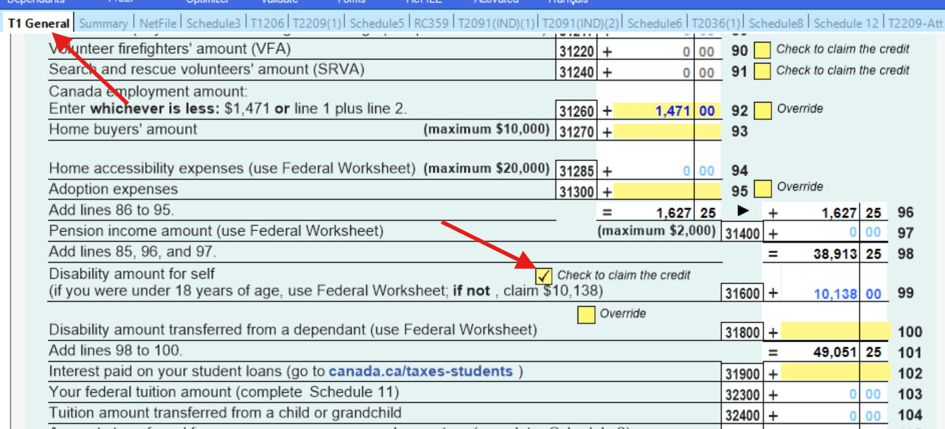Open the Optimizer menu
The height and width of the screenshot is (429, 945).
coord(207,2)
